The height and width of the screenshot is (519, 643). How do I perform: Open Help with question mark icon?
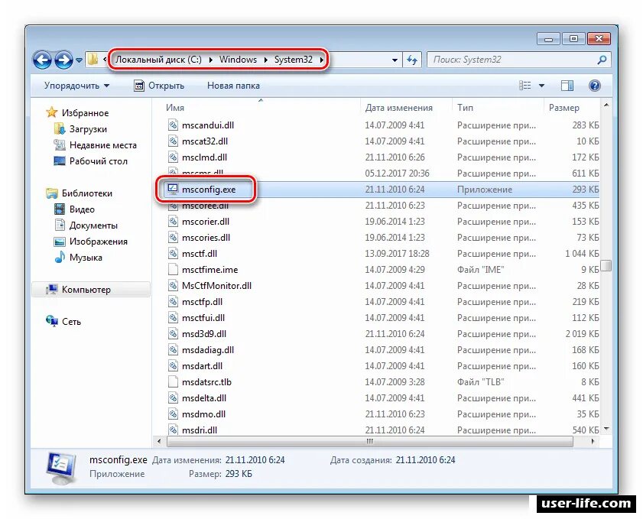click(595, 86)
